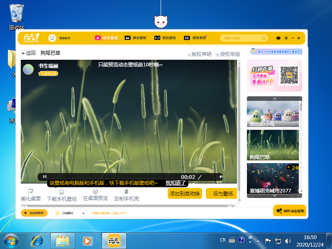Open the mail messages icon

pyautogui.click(x=278, y=38)
